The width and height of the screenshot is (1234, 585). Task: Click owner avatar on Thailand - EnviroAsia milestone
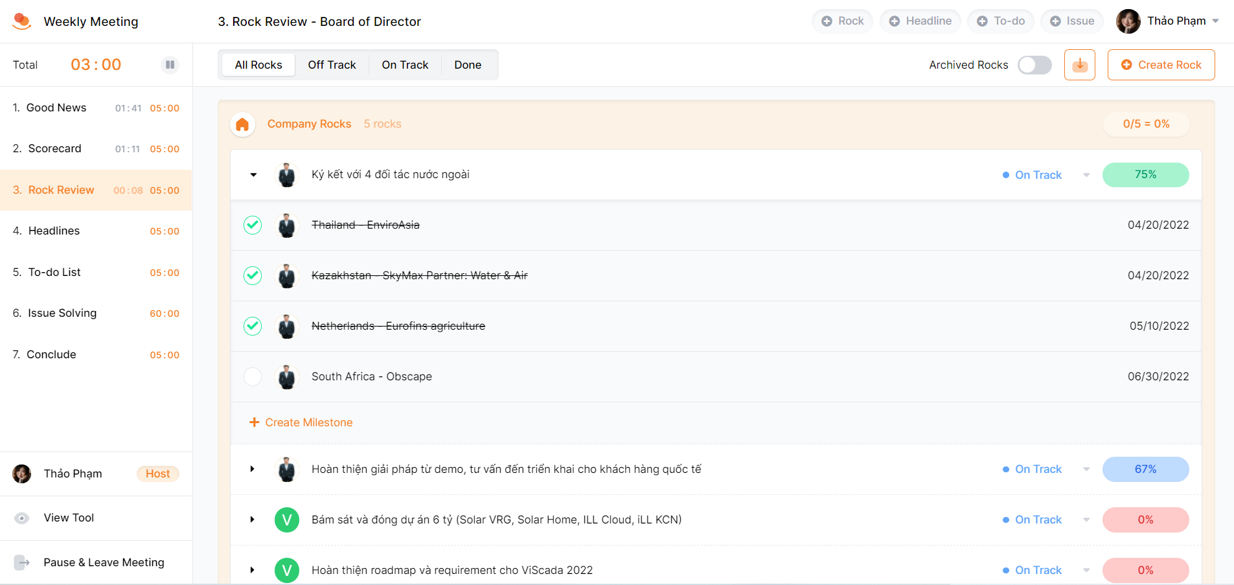[286, 225]
